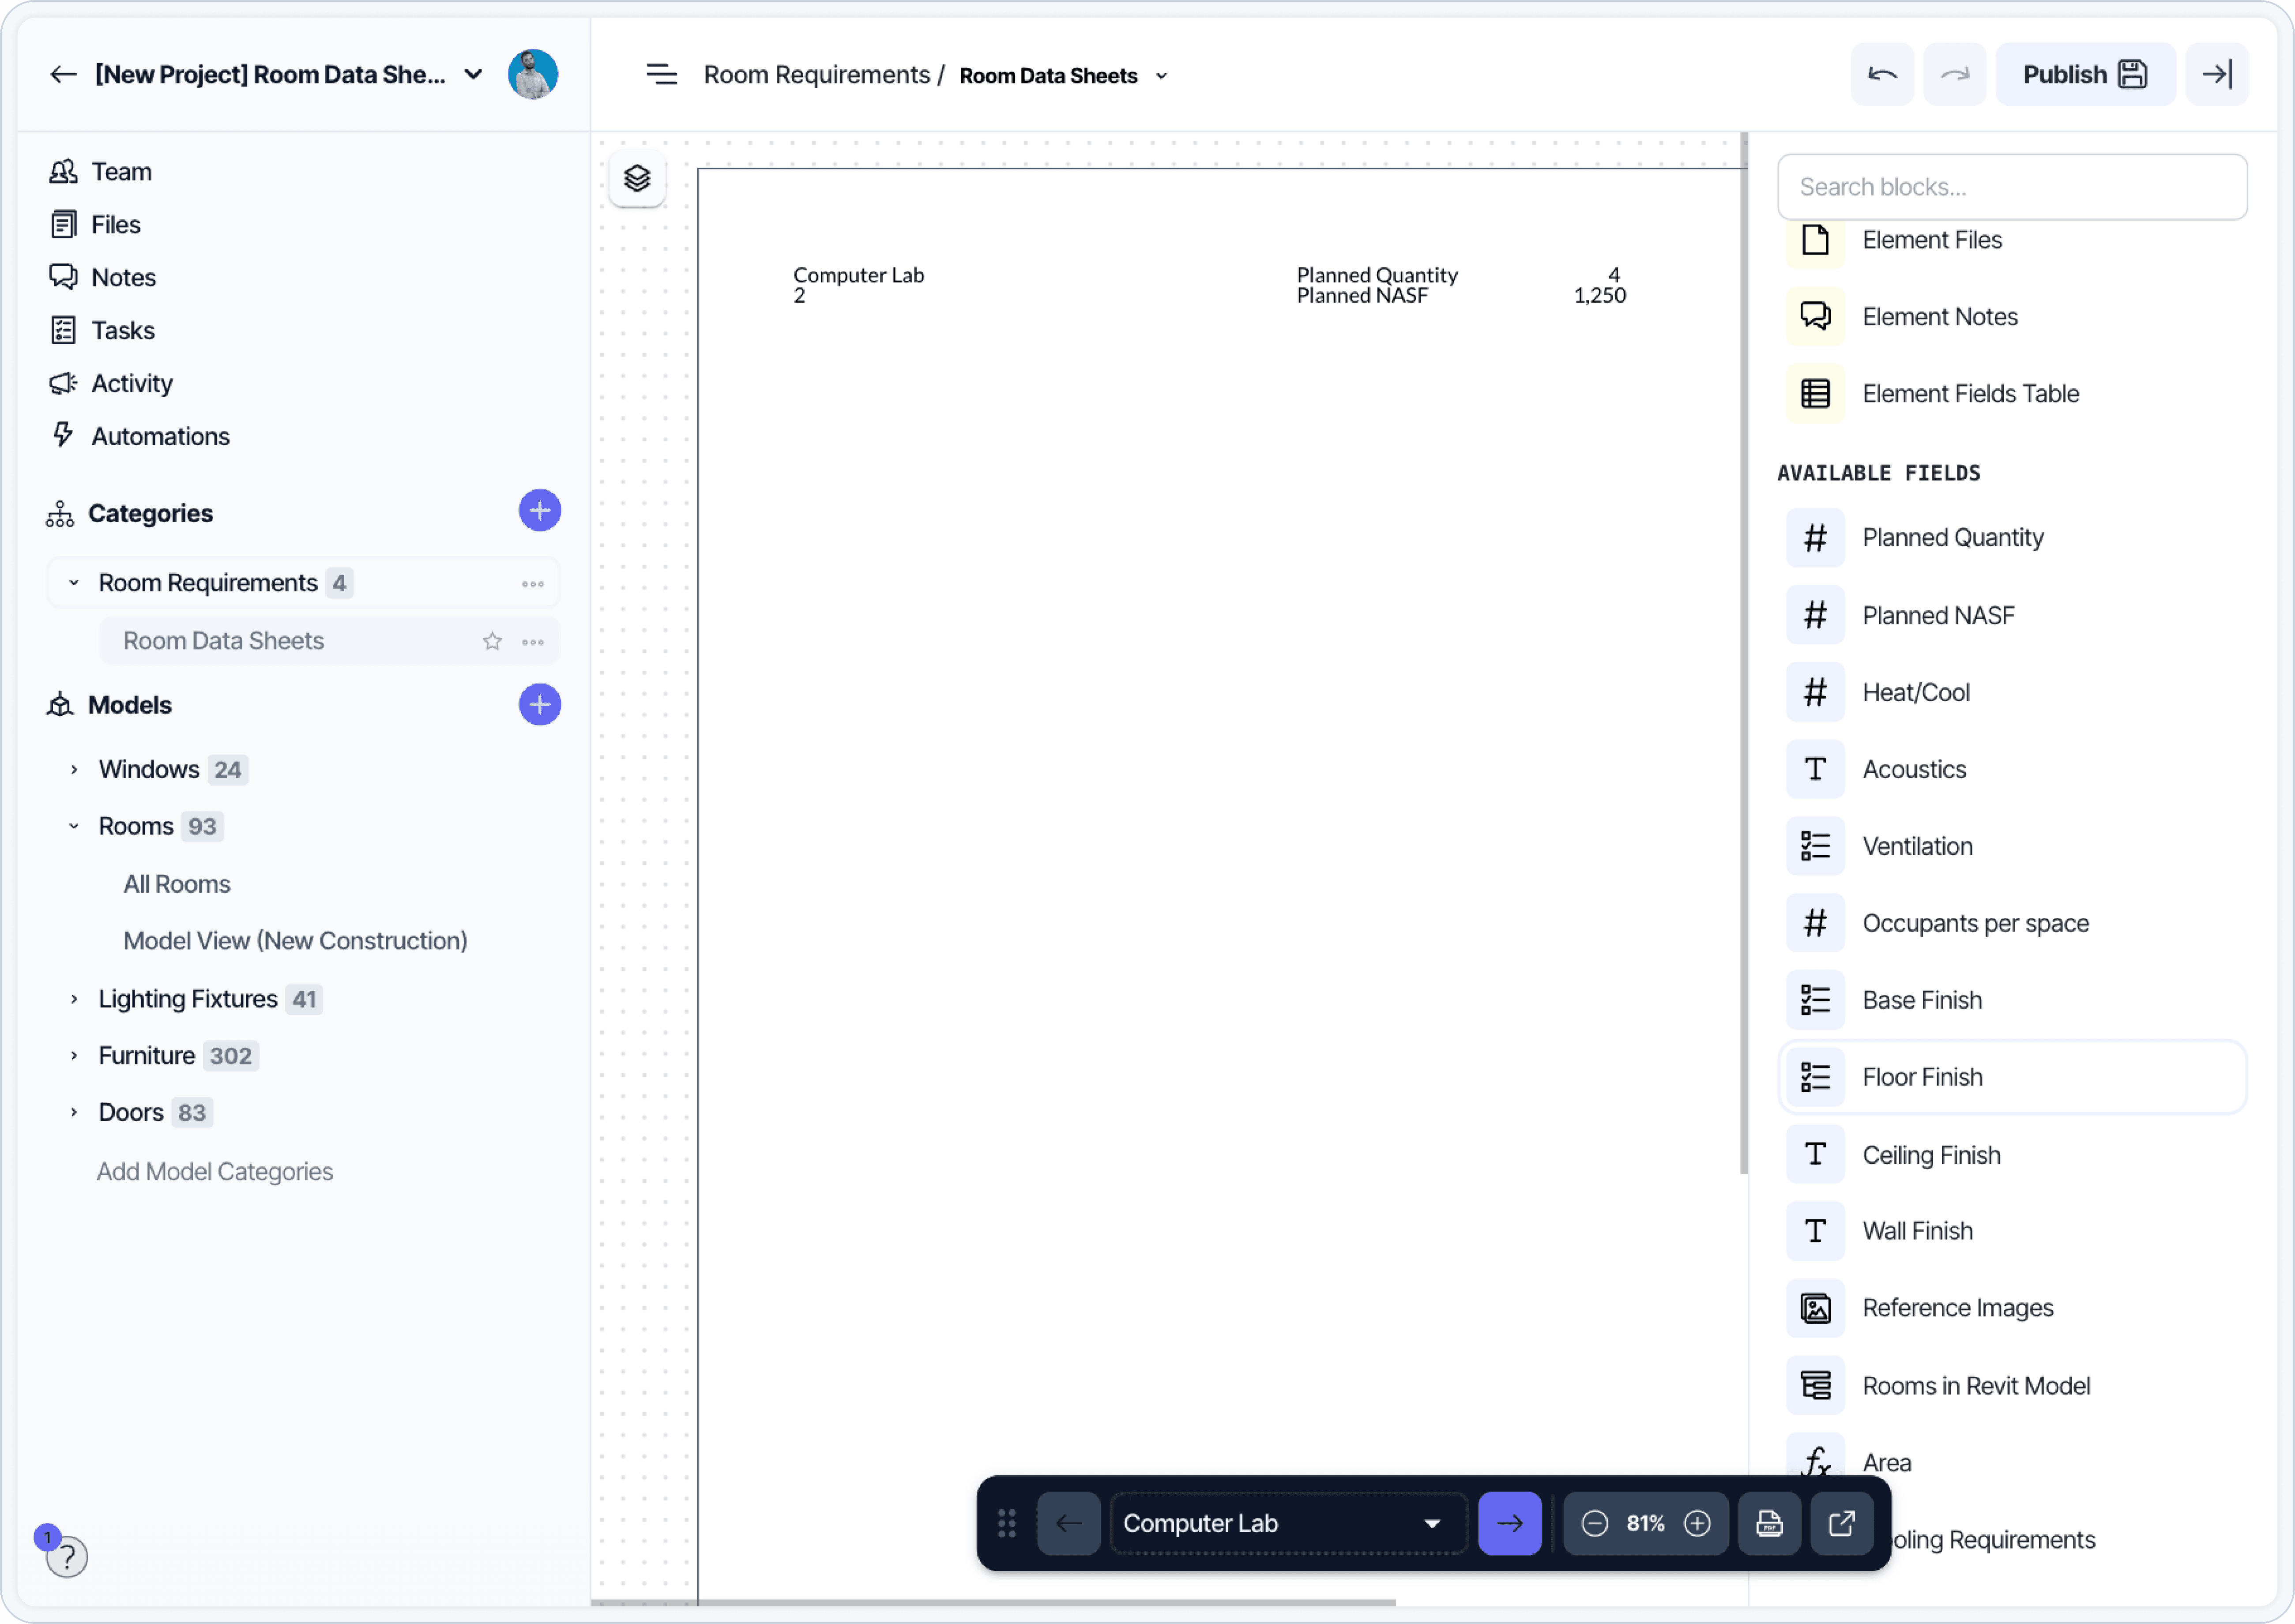Click the Search blocks input field
2295x1624 pixels.
tap(2011, 187)
